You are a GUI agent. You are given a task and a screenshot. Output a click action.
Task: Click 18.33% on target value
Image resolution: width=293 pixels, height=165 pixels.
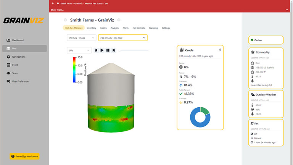[x=189, y=94]
